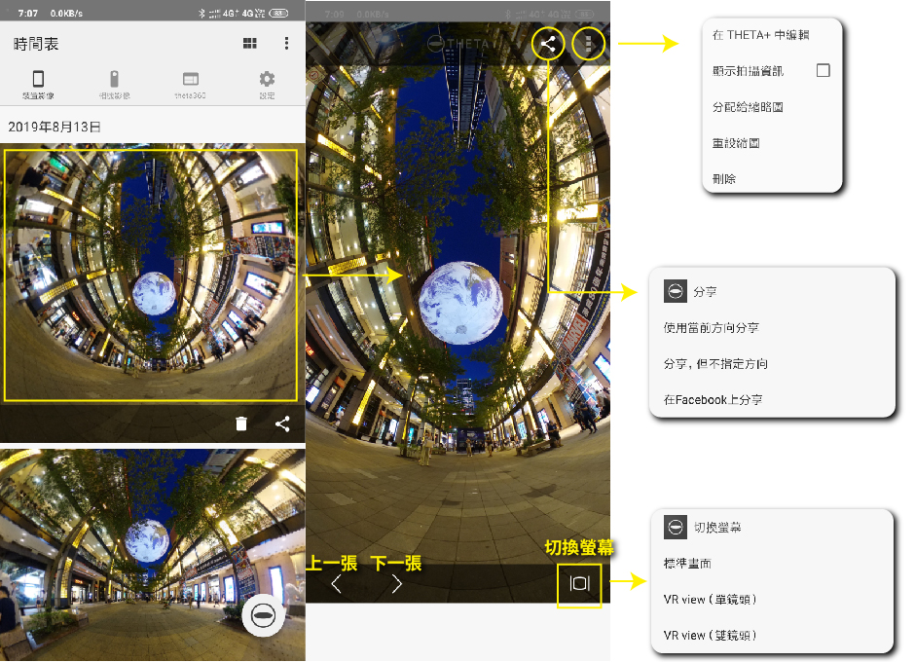Select VR view (雙鏡頭) display mode
This screenshot has height=662, width=915.
click(709, 635)
